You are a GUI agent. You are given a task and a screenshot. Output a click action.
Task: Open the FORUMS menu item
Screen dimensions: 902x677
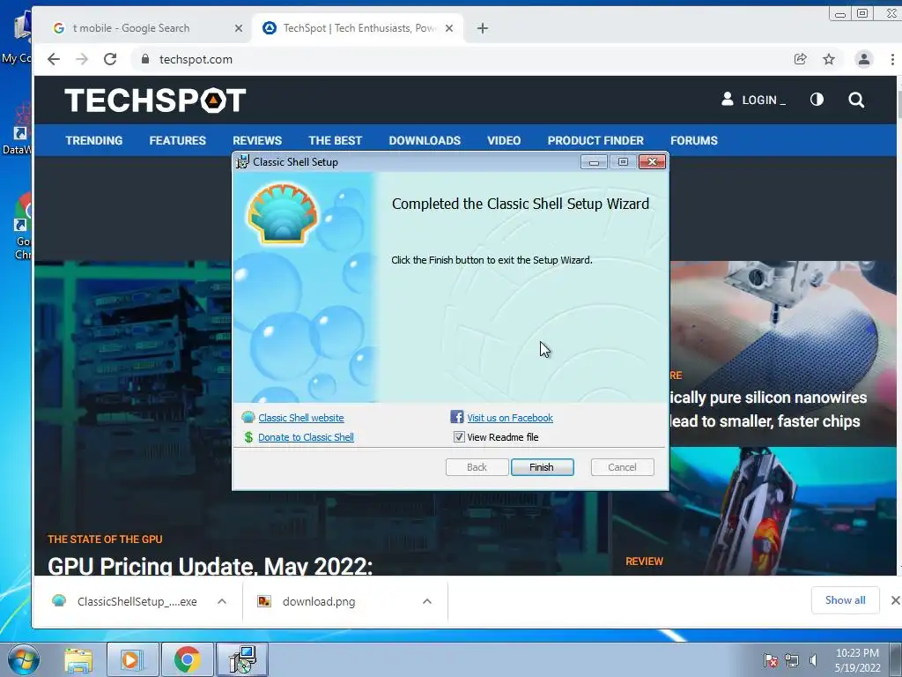point(694,140)
